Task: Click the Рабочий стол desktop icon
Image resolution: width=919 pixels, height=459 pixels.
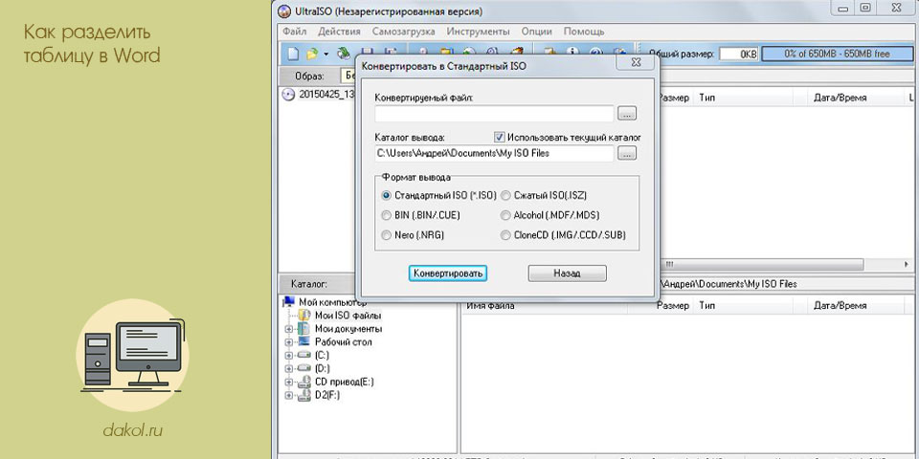Action: [x=304, y=341]
